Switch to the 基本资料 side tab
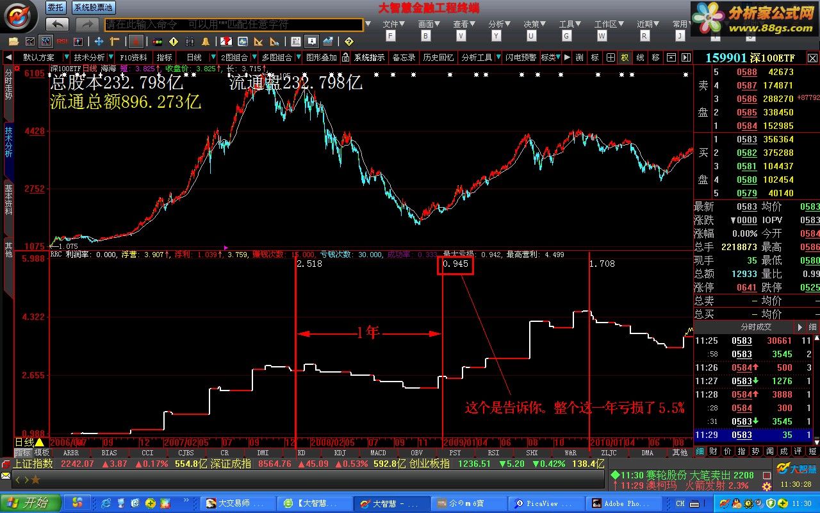 click(x=9, y=199)
